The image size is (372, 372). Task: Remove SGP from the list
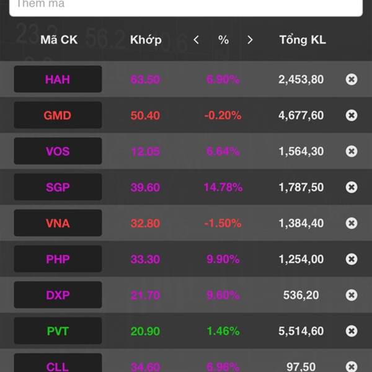352,187
